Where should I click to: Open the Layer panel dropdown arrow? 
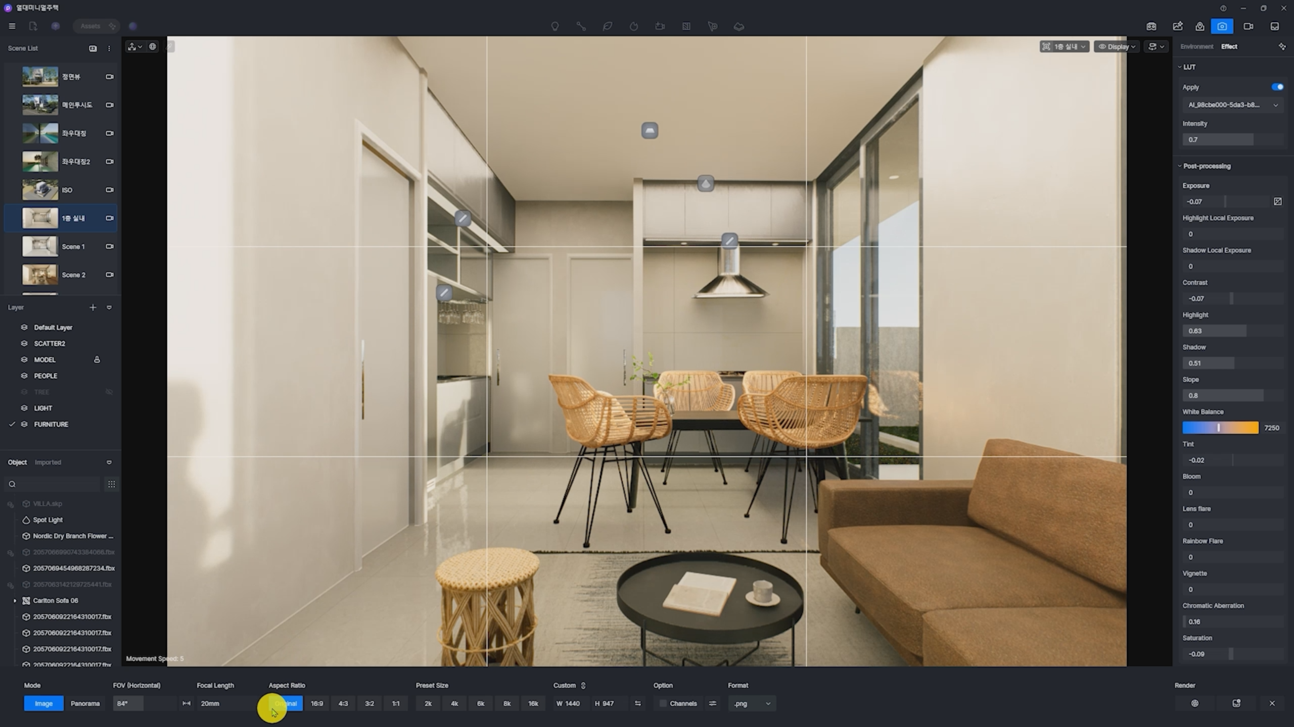109,307
